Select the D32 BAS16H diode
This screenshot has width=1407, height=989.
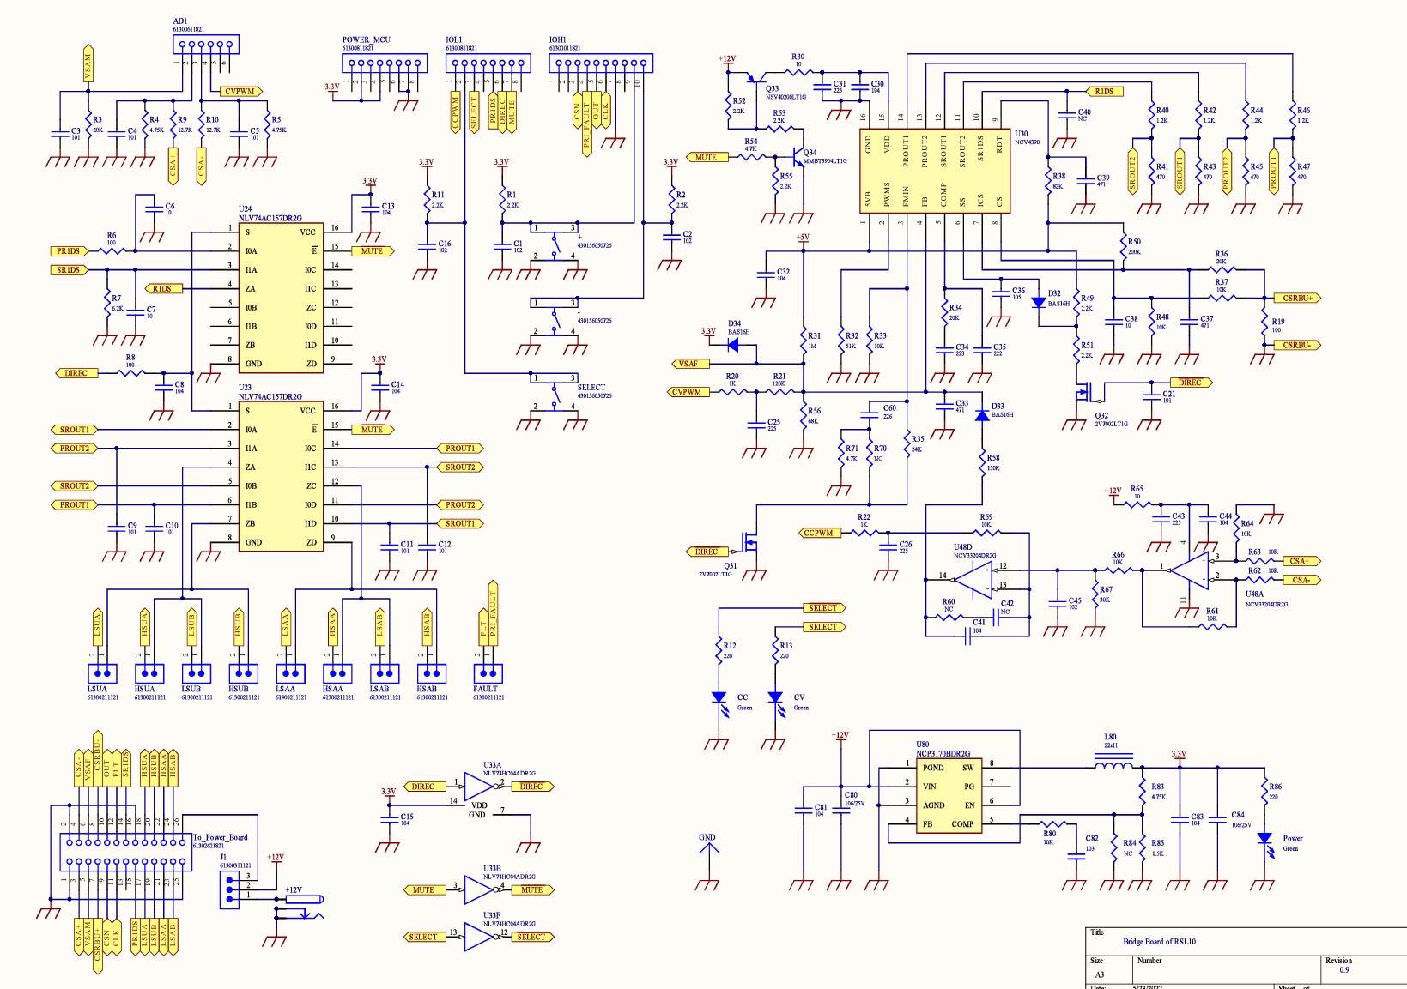pos(1039,302)
